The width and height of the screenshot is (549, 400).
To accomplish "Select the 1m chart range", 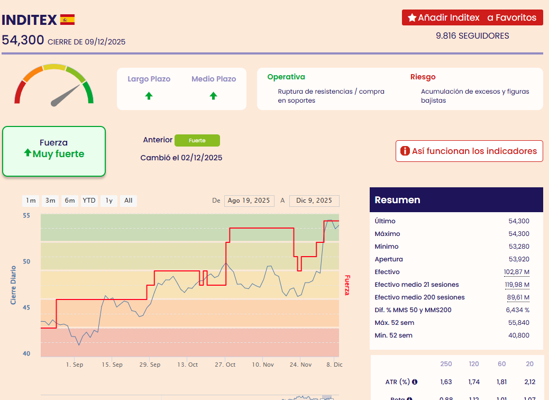I will pyautogui.click(x=31, y=201).
